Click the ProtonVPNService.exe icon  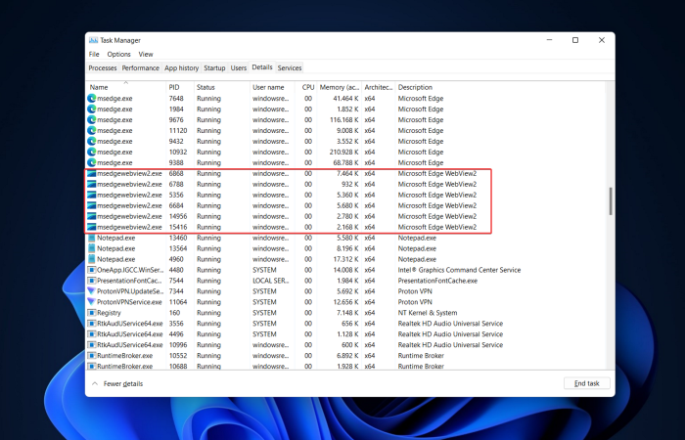91,301
